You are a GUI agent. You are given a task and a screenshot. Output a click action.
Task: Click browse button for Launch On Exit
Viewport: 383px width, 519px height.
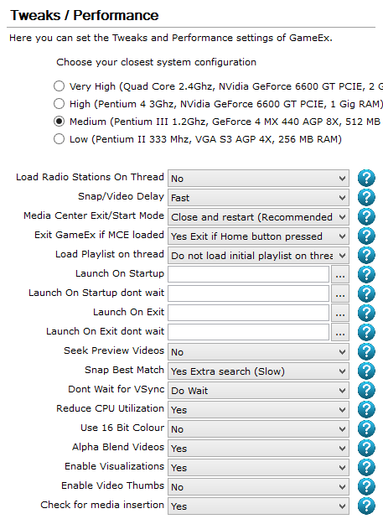[340, 313]
